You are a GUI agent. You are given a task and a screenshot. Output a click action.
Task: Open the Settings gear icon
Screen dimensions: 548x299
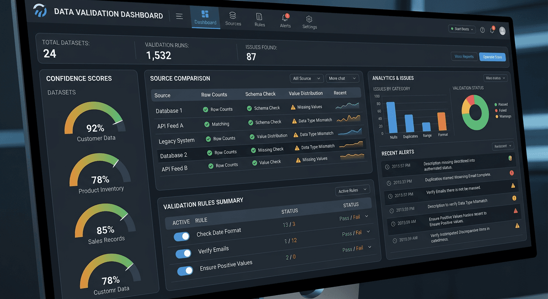click(309, 19)
